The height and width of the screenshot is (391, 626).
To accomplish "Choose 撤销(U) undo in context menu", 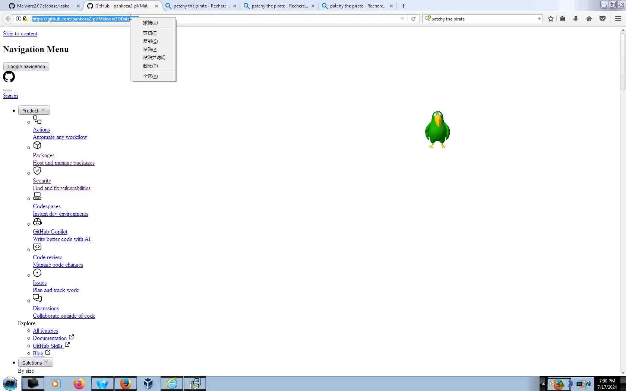I will [x=153, y=23].
